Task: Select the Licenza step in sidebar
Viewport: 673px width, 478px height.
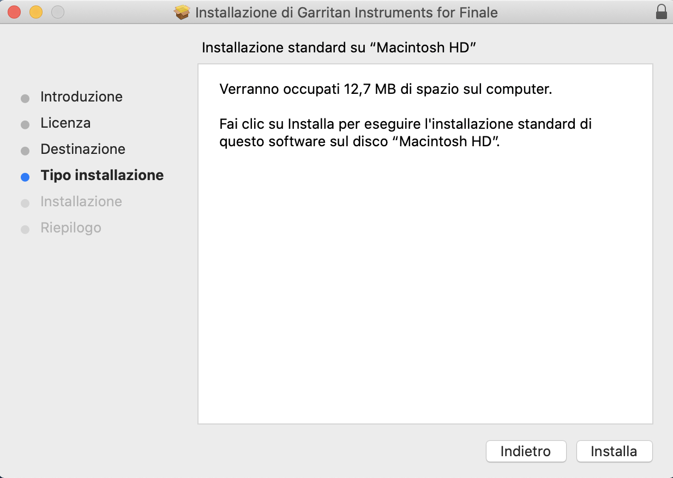Action: (65, 123)
